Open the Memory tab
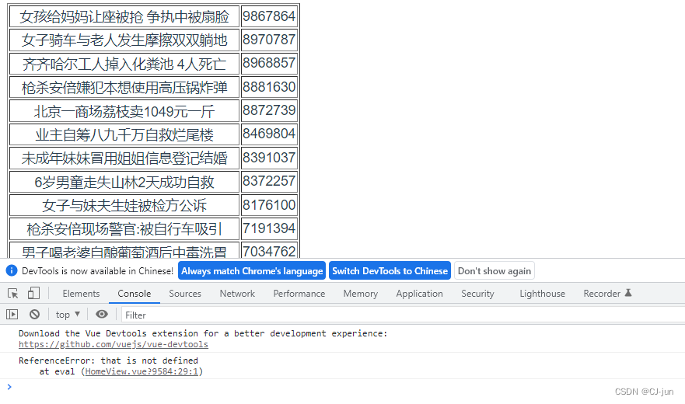 361,294
